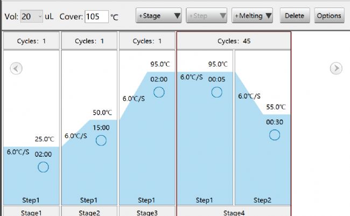Click the 55.0°C temperature label in Step2
This screenshot has height=216, width=350.
point(275,107)
